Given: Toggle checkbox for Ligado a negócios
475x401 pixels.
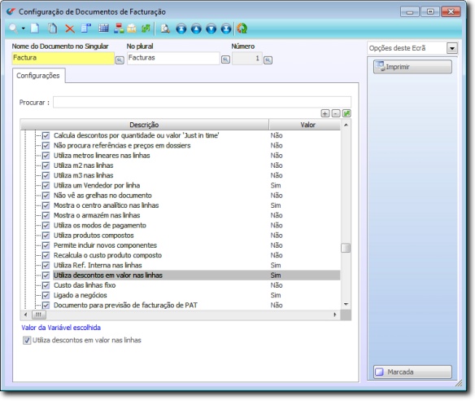Looking at the screenshot, I should pos(46,295).
